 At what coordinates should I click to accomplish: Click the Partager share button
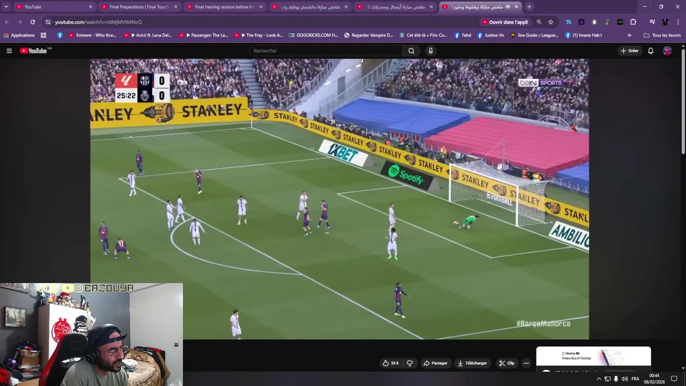click(435, 363)
